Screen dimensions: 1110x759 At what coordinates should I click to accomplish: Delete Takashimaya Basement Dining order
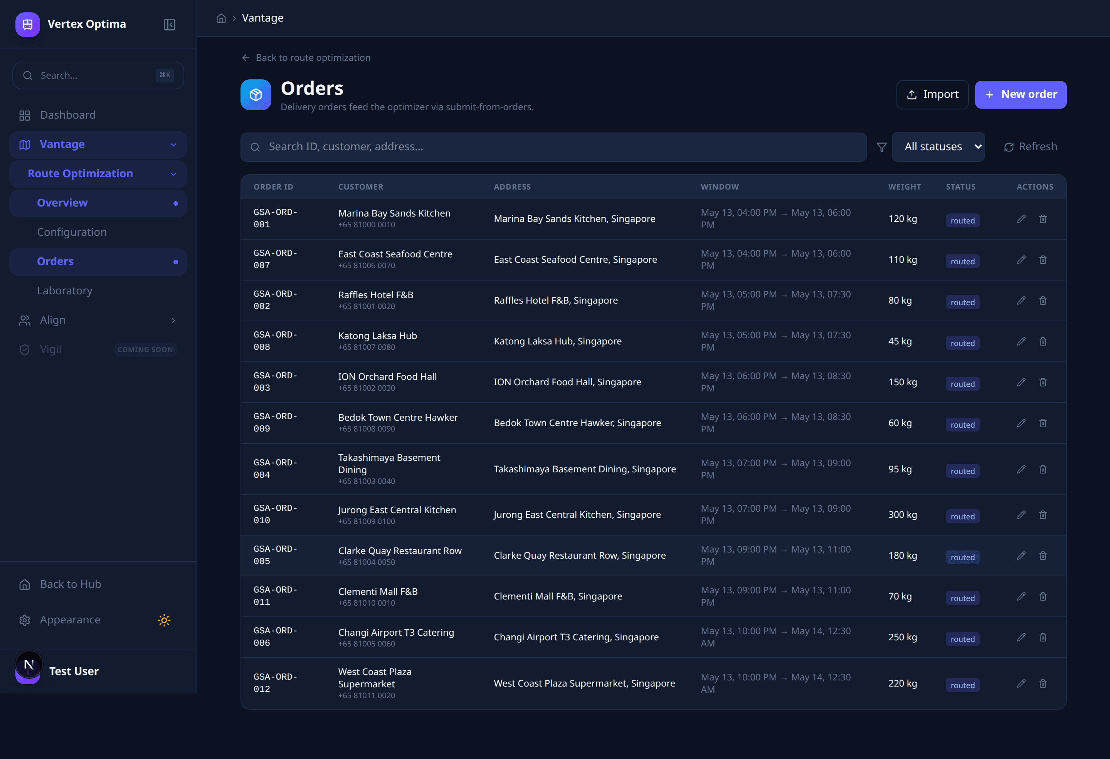point(1043,469)
